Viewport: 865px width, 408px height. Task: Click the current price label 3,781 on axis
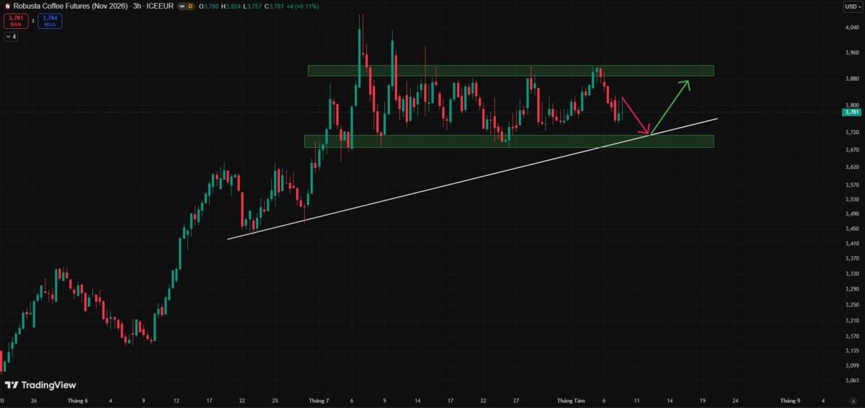tap(851, 112)
